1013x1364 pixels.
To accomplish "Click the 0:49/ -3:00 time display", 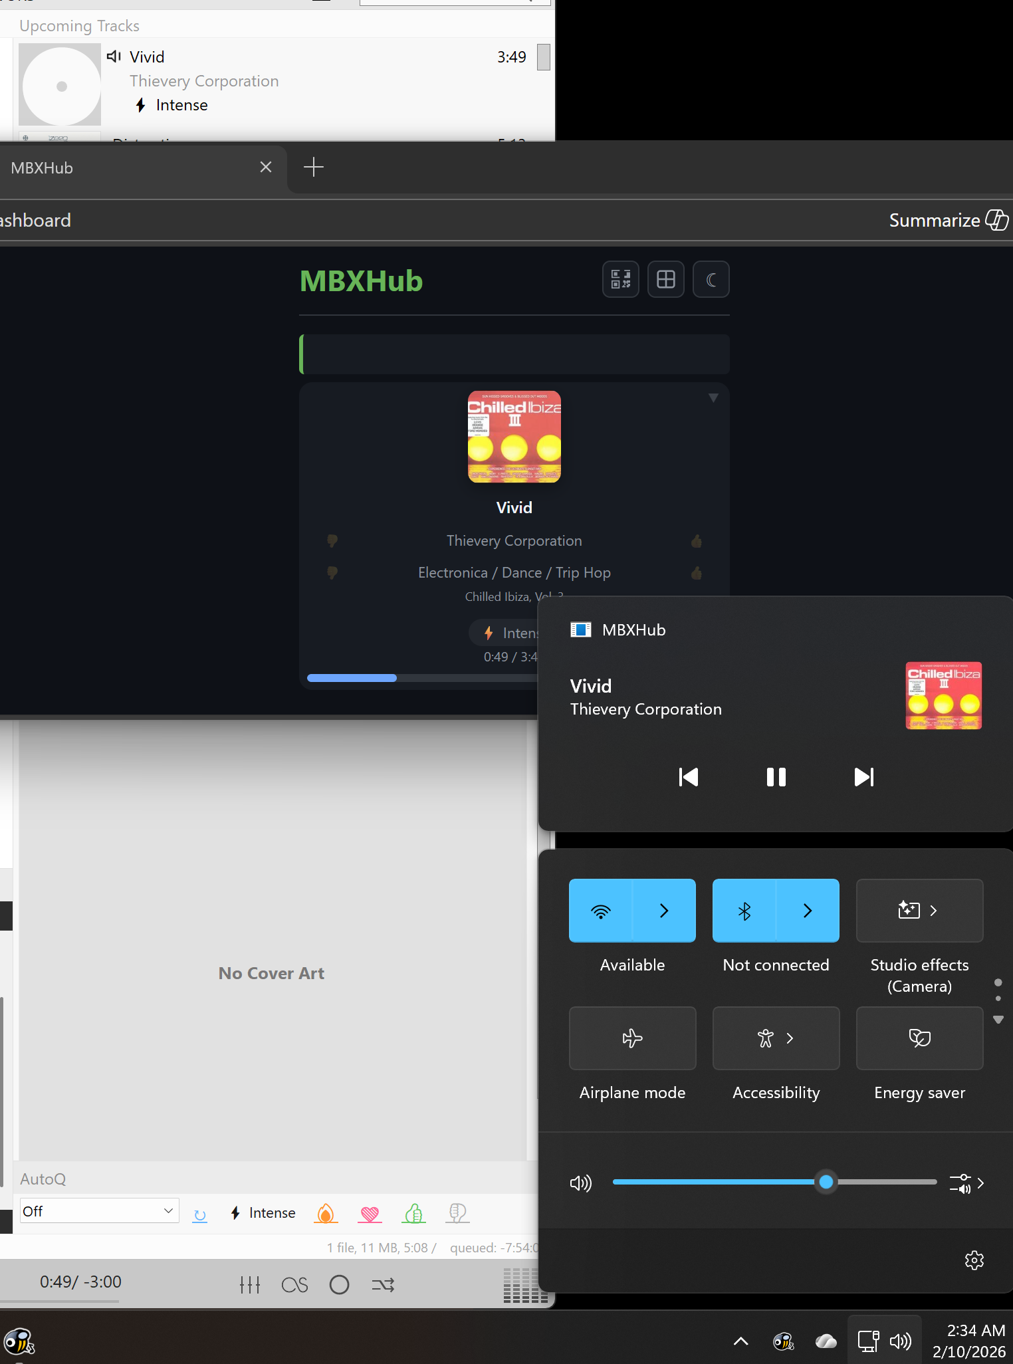I will [80, 1282].
